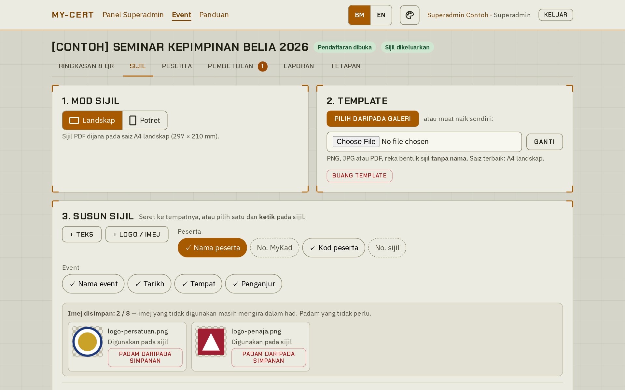
Task: Switch language to EN
Action: [x=381, y=15]
